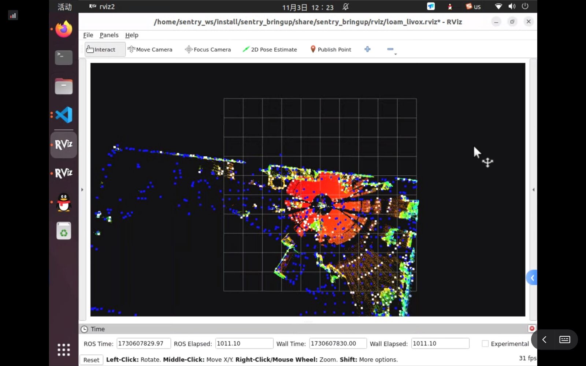Open the File menu
Image resolution: width=586 pixels, height=366 pixels.
coord(88,35)
